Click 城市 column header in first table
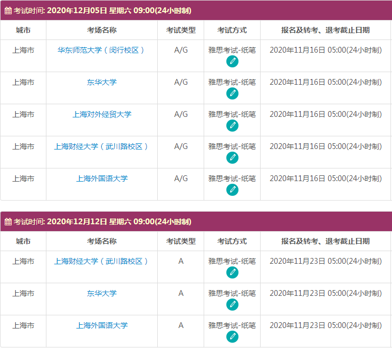 point(23,30)
